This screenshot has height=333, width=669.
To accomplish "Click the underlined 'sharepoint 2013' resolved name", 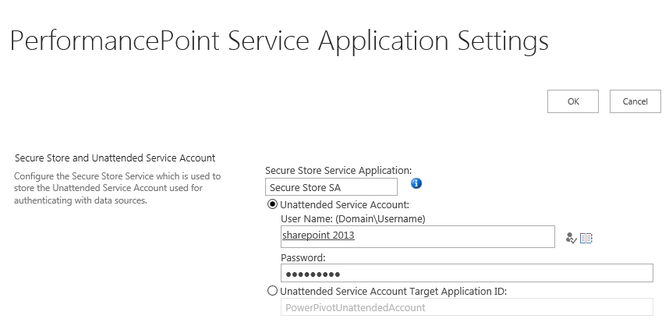I will point(319,236).
